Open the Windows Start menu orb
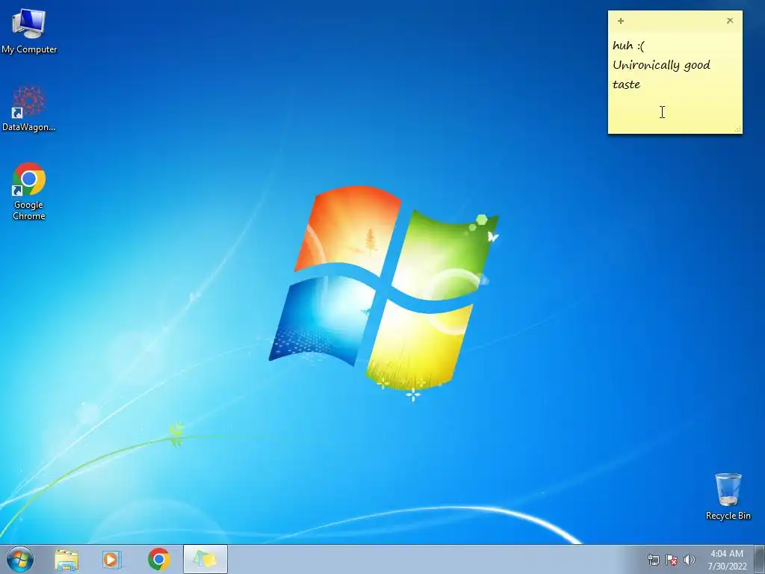765x574 pixels. [x=20, y=559]
